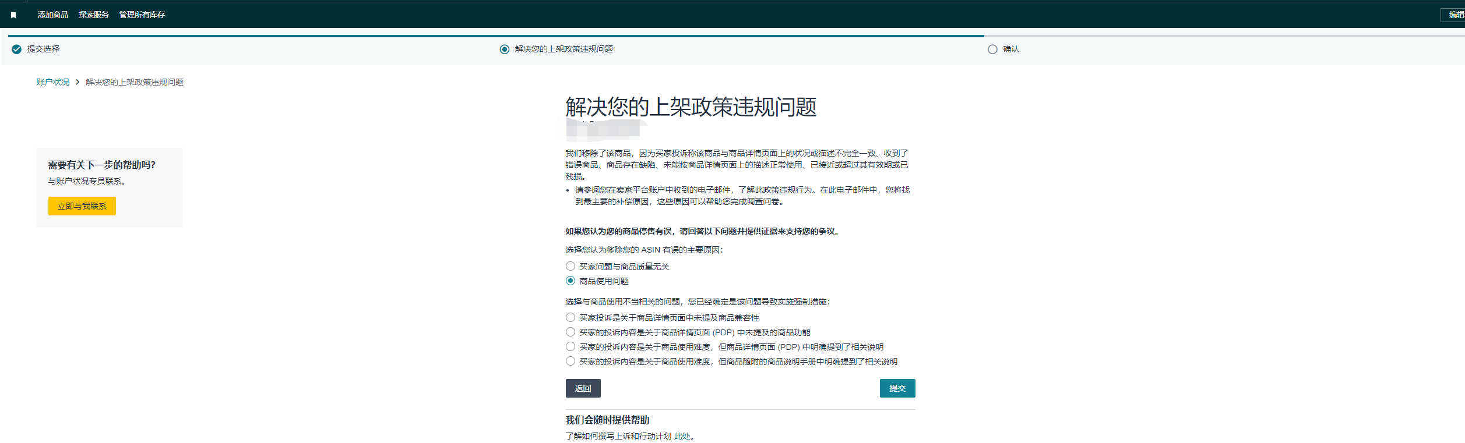The height and width of the screenshot is (443, 1465).
Task: Pick the radio option mentioning 商品说明手册
Action: coord(570,361)
